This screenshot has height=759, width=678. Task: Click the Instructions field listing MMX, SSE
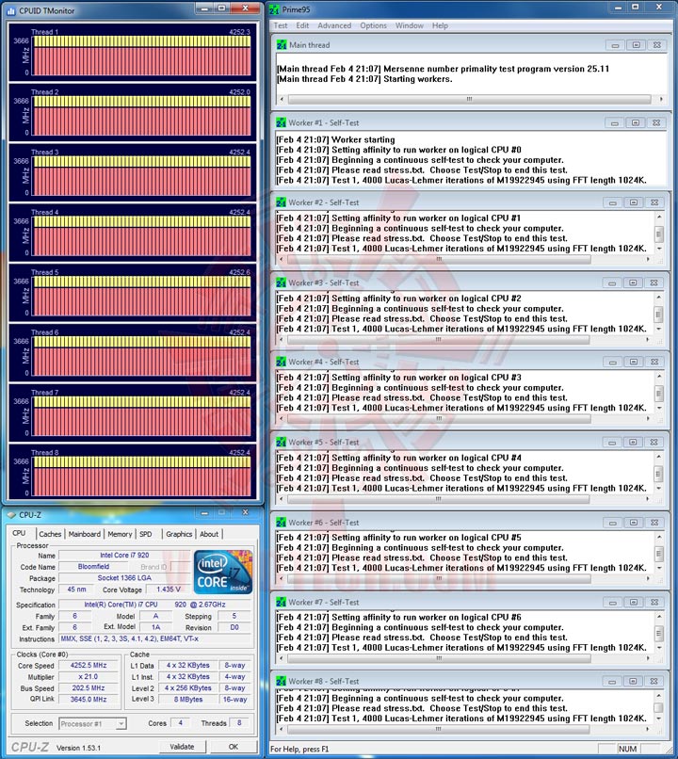pyautogui.click(x=154, y=639)
